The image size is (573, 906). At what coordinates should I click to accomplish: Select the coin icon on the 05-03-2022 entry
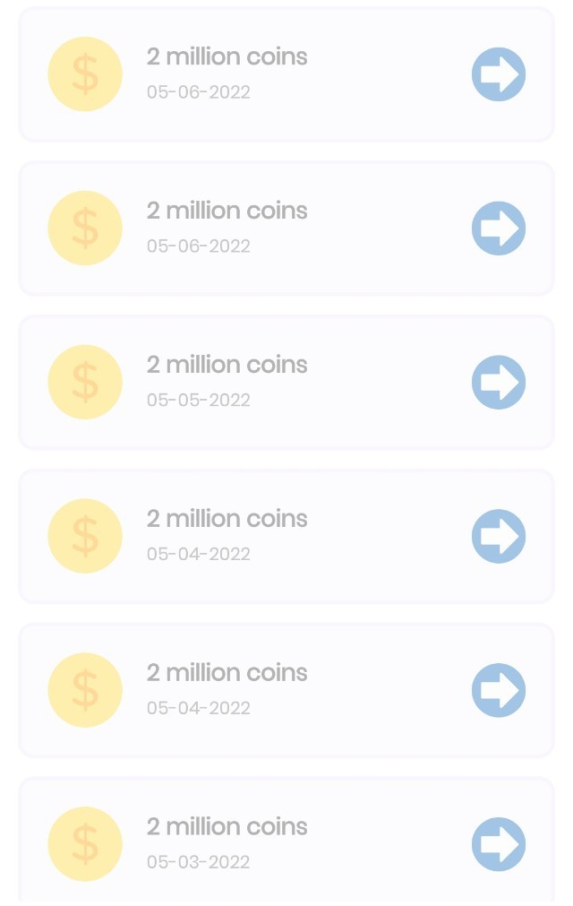coord(85,844)
